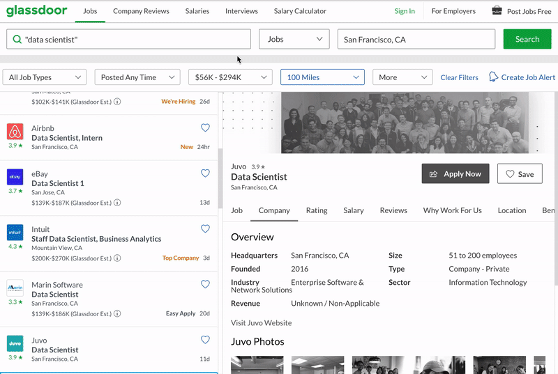Open Interviews in top navigation

[x=241, y=11]
